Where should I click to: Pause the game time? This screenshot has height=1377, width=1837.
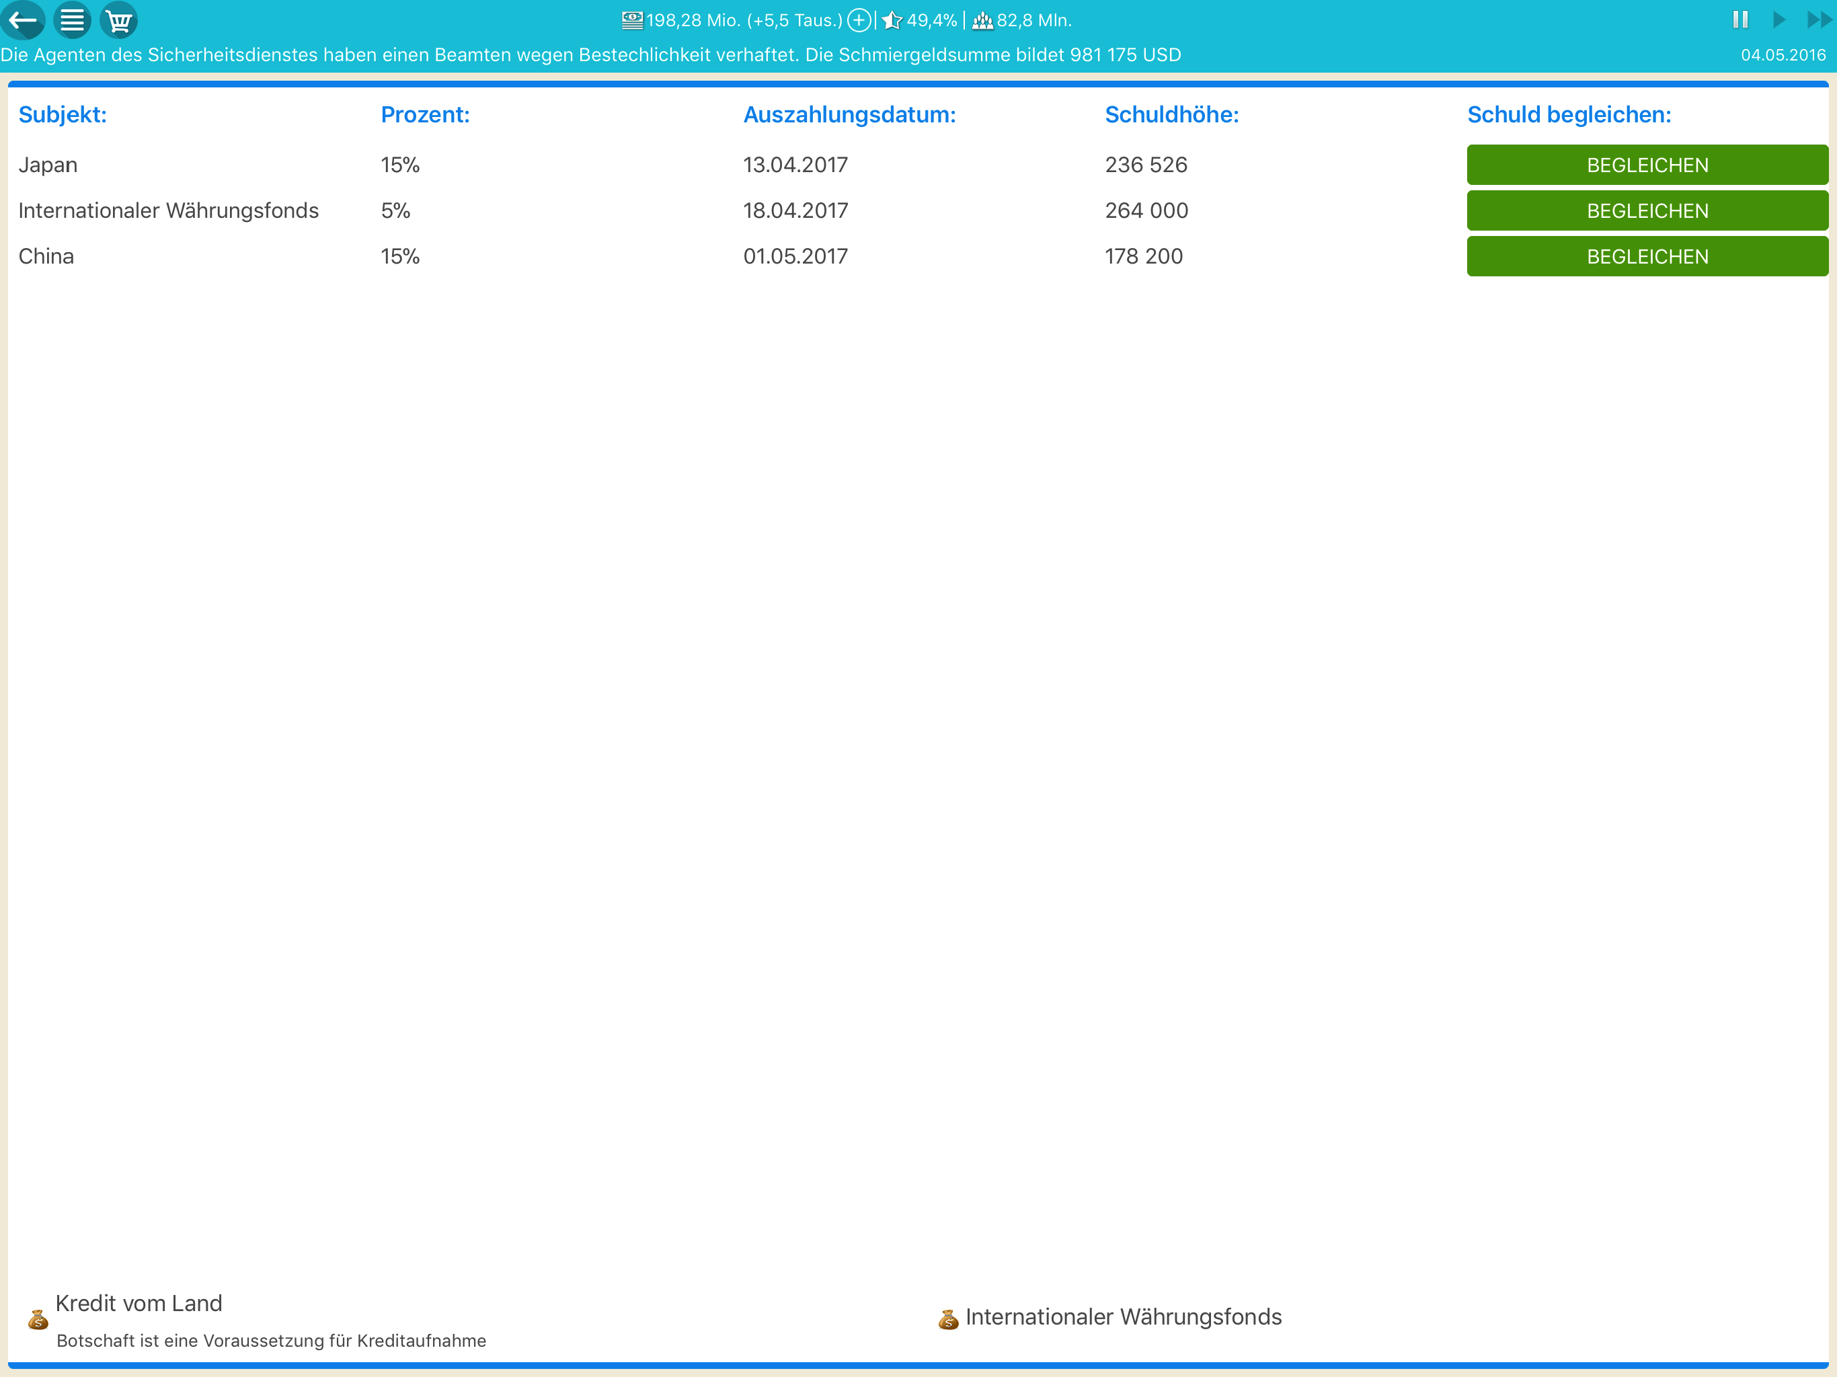pyautogui.click(x=1740, y=19)
